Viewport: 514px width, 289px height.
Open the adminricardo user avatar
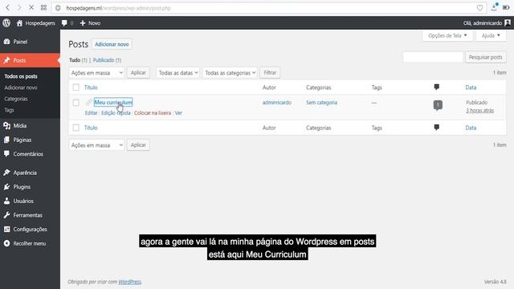point(508,23)
